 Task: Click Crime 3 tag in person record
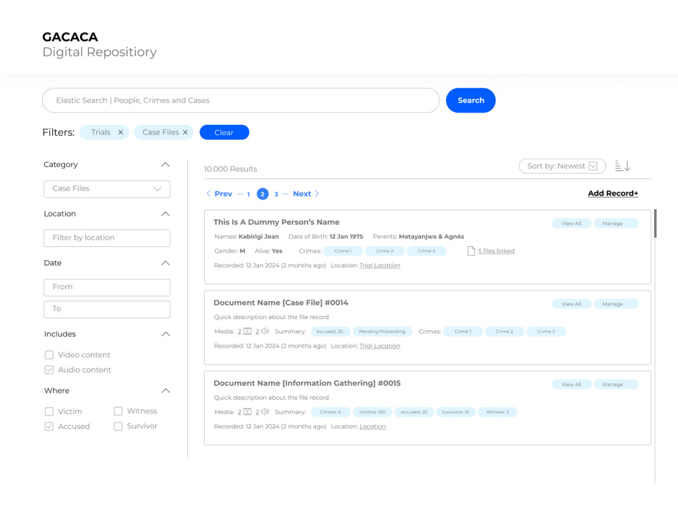pyautogui.click(x=426, y=251)
